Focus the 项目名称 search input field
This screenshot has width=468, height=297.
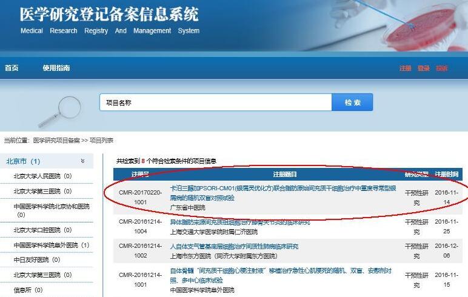215,102
